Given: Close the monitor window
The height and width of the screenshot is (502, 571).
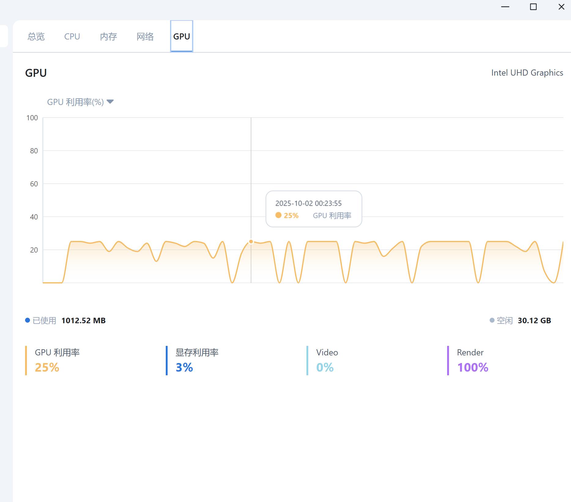Looking at the screenshot, I should click(562, 7).
